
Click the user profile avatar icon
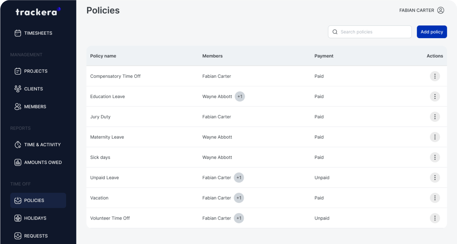point(440,10)
